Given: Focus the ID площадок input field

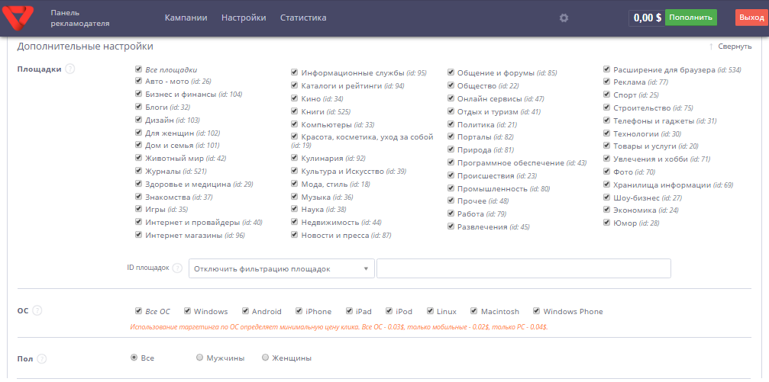Looking at the screenshot, I should tap(523, 269).
